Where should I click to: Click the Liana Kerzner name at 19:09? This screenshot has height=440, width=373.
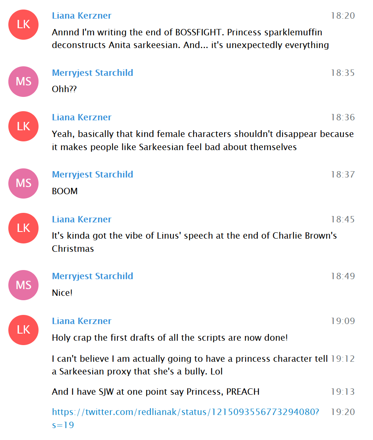click(x=81, y=321)
